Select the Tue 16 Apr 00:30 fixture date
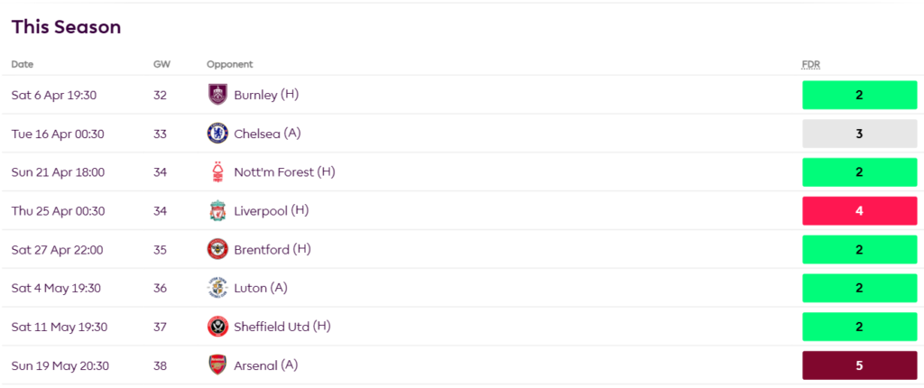This screenshot has width=924, height=388. (x=58, y=134)
